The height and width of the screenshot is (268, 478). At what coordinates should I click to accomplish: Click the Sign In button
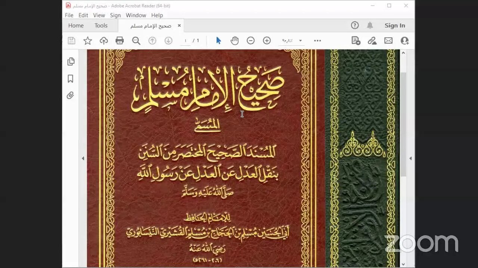(395, 25)
